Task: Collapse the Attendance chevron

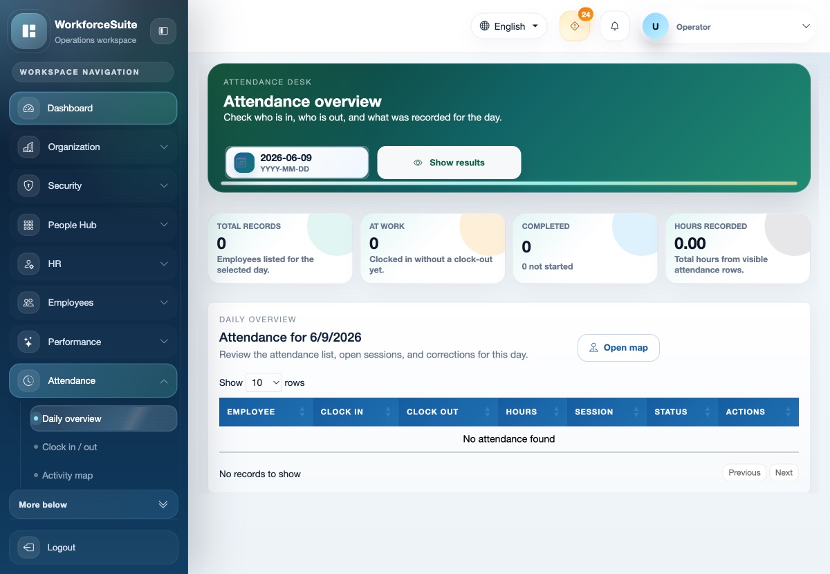Action: (164, 381)
